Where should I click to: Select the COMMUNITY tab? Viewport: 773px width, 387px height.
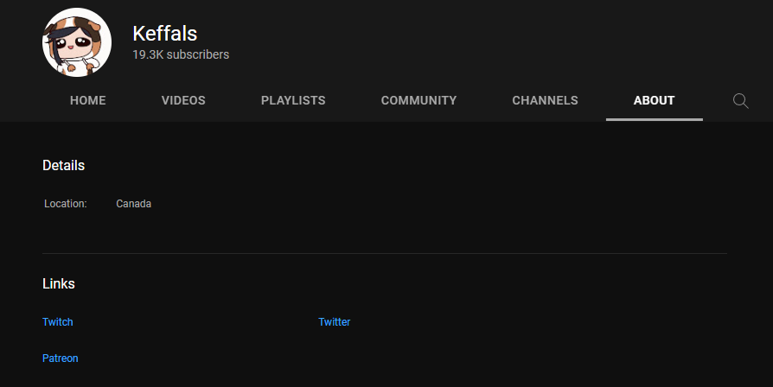tap(419, 100)
